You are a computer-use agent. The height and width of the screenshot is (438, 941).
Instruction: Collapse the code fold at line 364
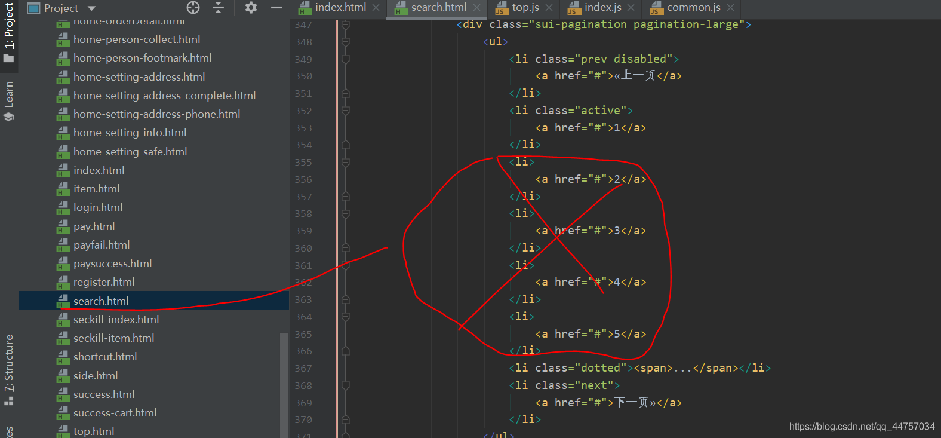tap(346, 317)
